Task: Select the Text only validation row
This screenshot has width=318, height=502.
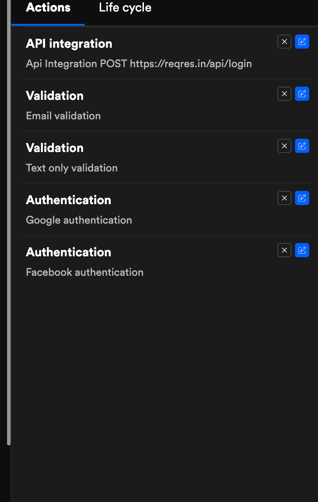Action: [x=167, y=157]
